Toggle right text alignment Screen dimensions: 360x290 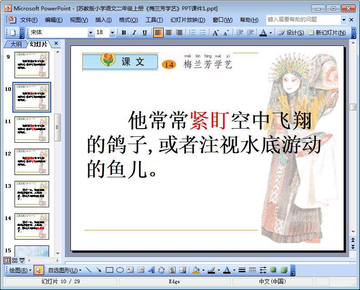click(179, 33)
